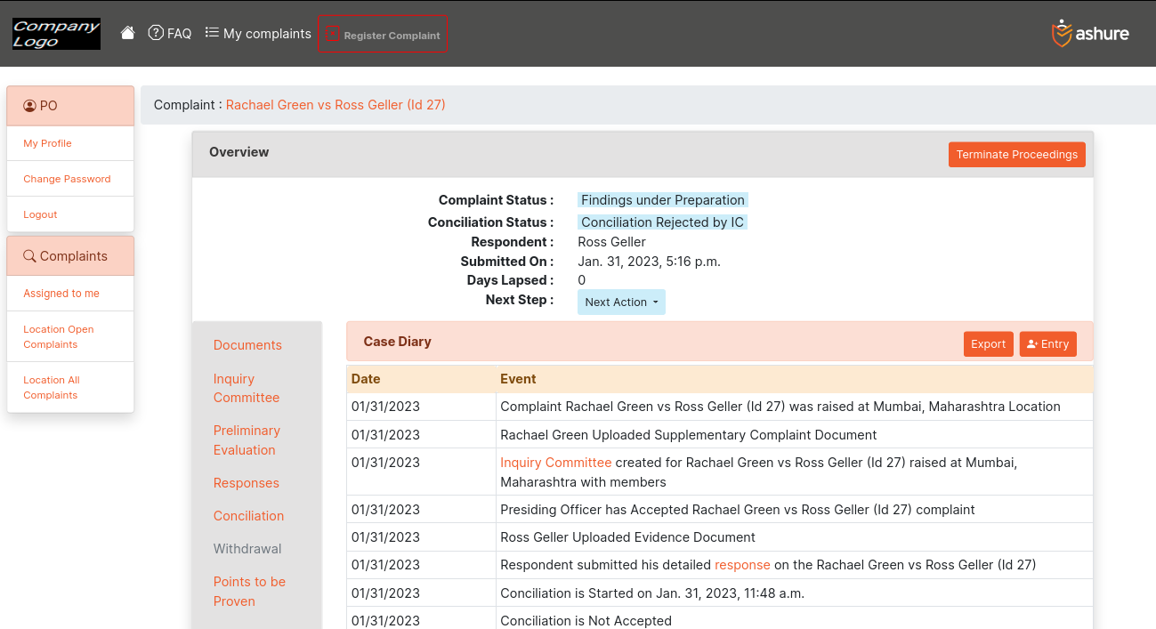Click the ashure brand logo
This screenshot has height=629, width=1156.
coord(1090,34)
